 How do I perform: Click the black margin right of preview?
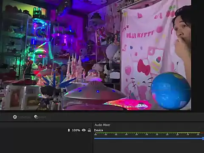pyautogui.click(x=198, y=55)
